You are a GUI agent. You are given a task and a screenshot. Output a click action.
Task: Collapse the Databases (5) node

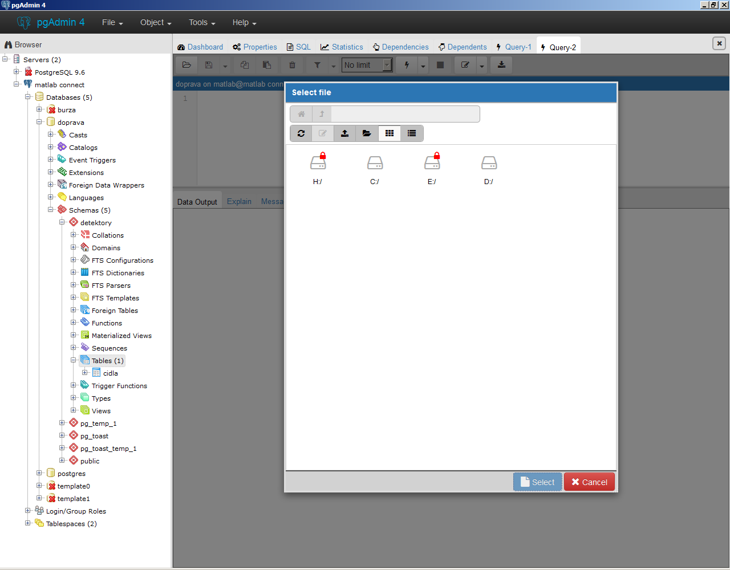pos(28,96)
